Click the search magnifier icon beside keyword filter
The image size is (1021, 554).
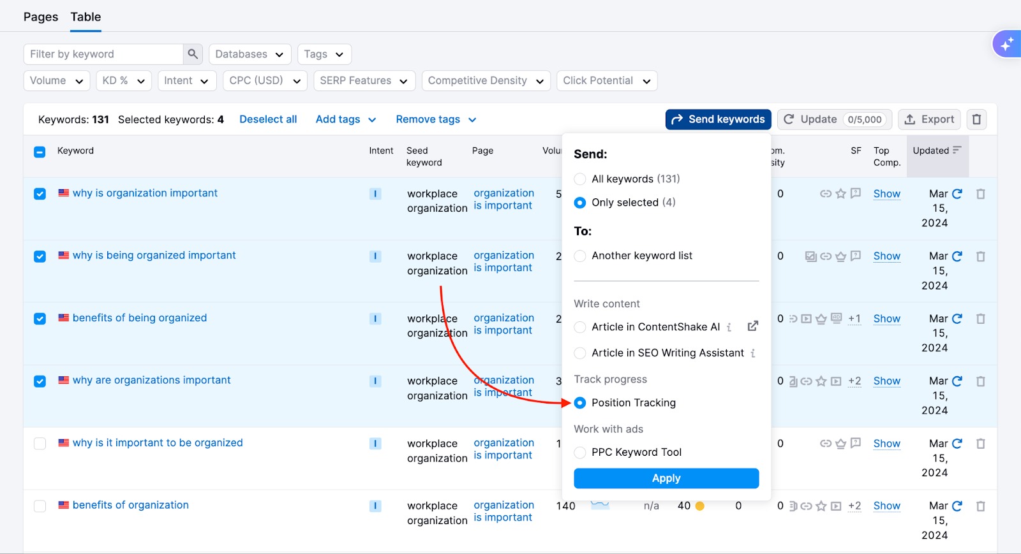193,54
